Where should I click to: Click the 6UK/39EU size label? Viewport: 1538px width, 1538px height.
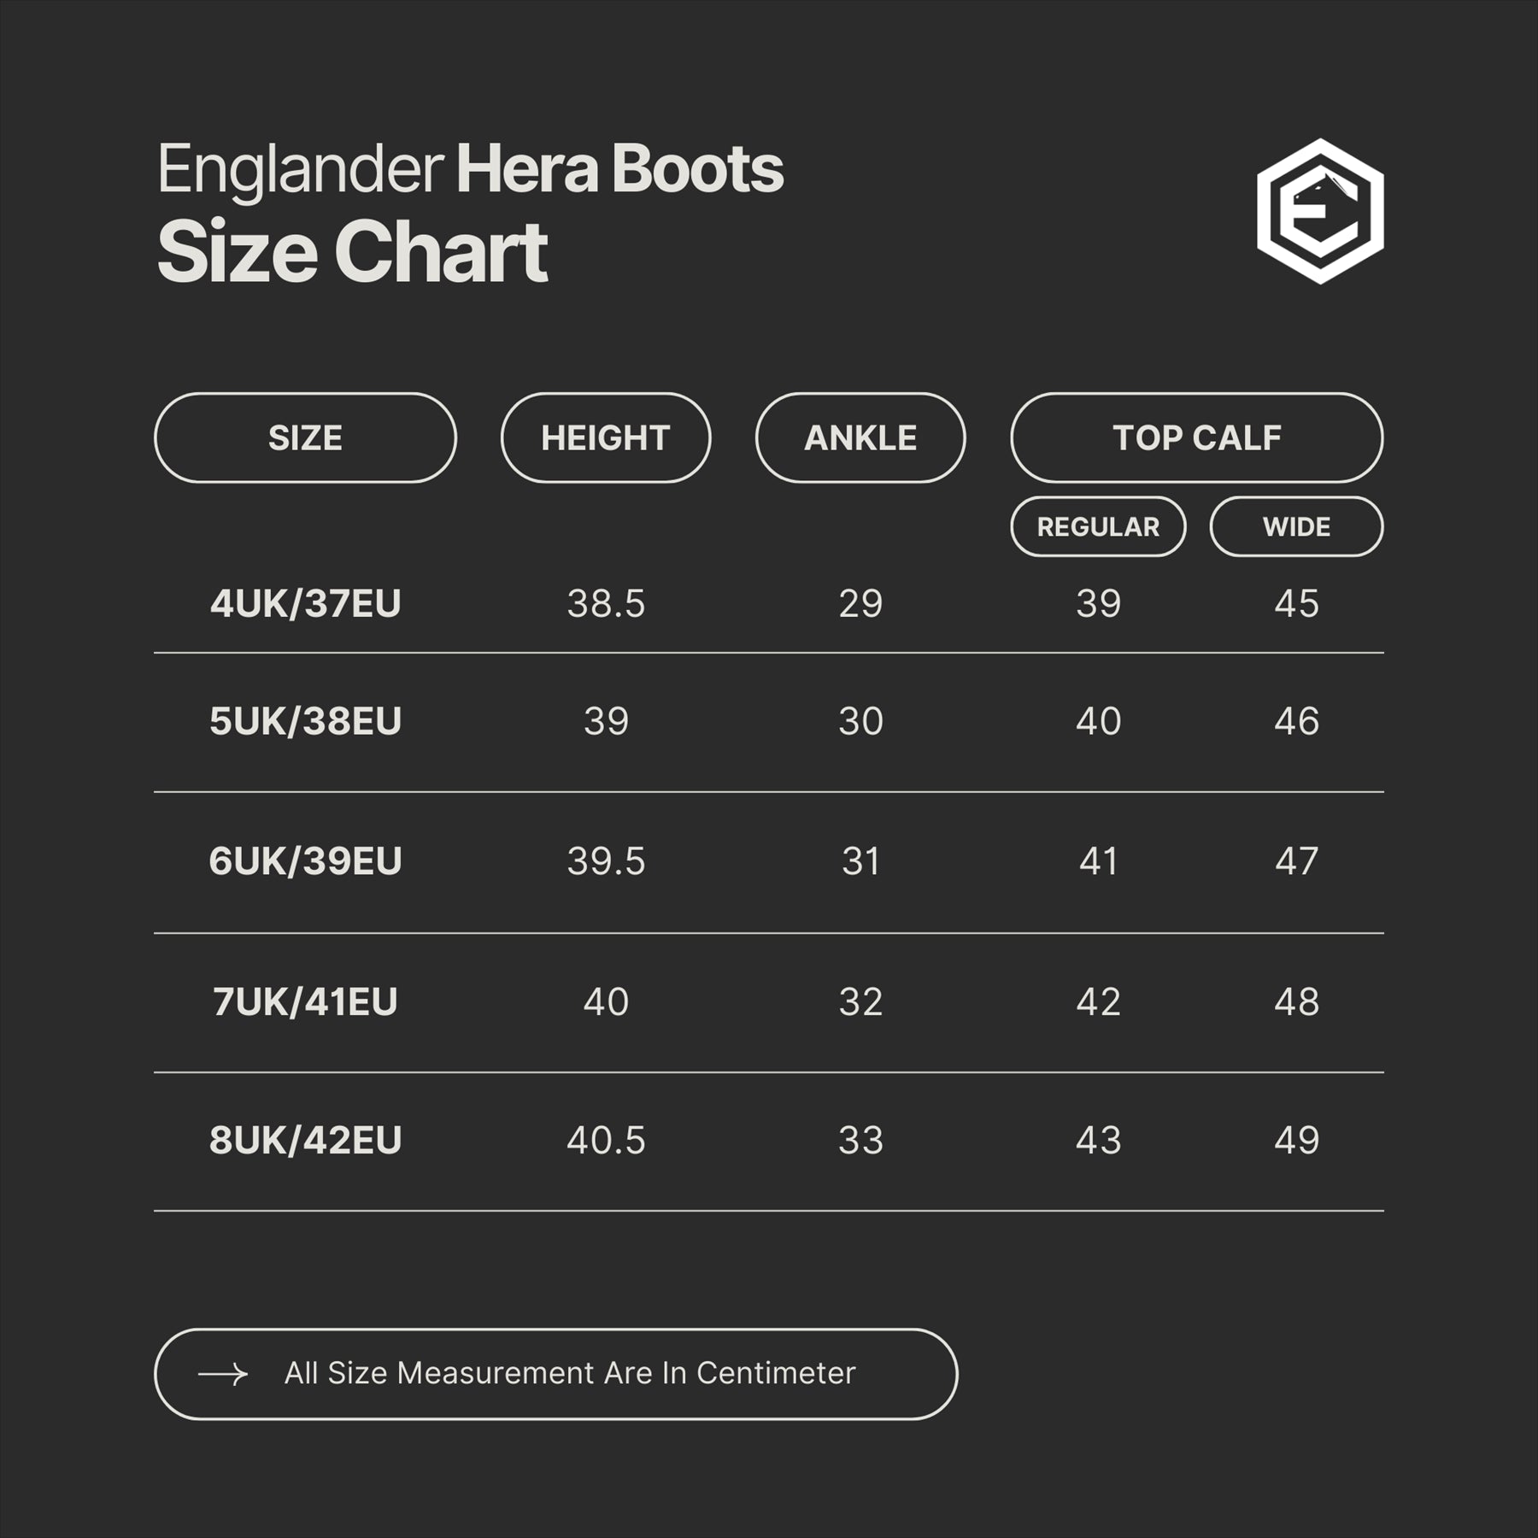[x=305, y=861]
